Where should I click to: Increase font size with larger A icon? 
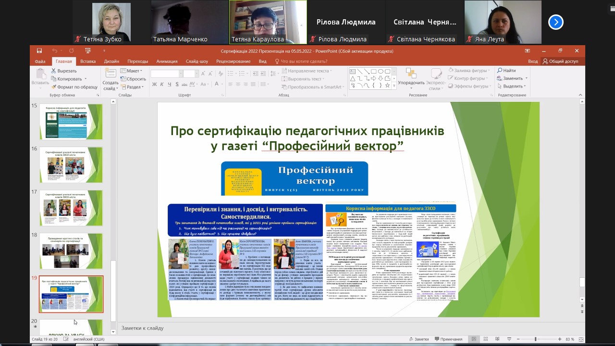point(203,74)
